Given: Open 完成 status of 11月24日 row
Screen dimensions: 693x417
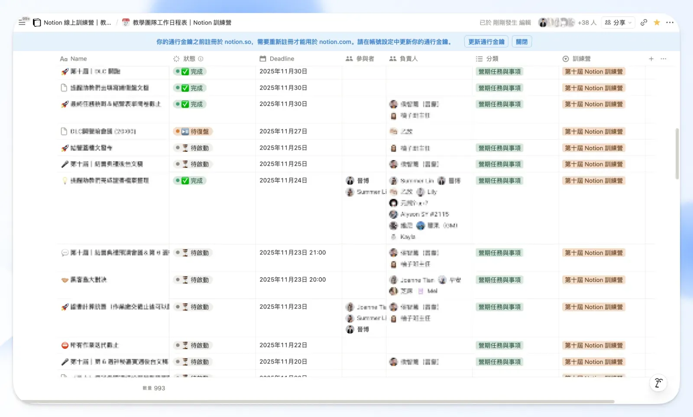Looking at the screenshot, I should tap(190, 181).
